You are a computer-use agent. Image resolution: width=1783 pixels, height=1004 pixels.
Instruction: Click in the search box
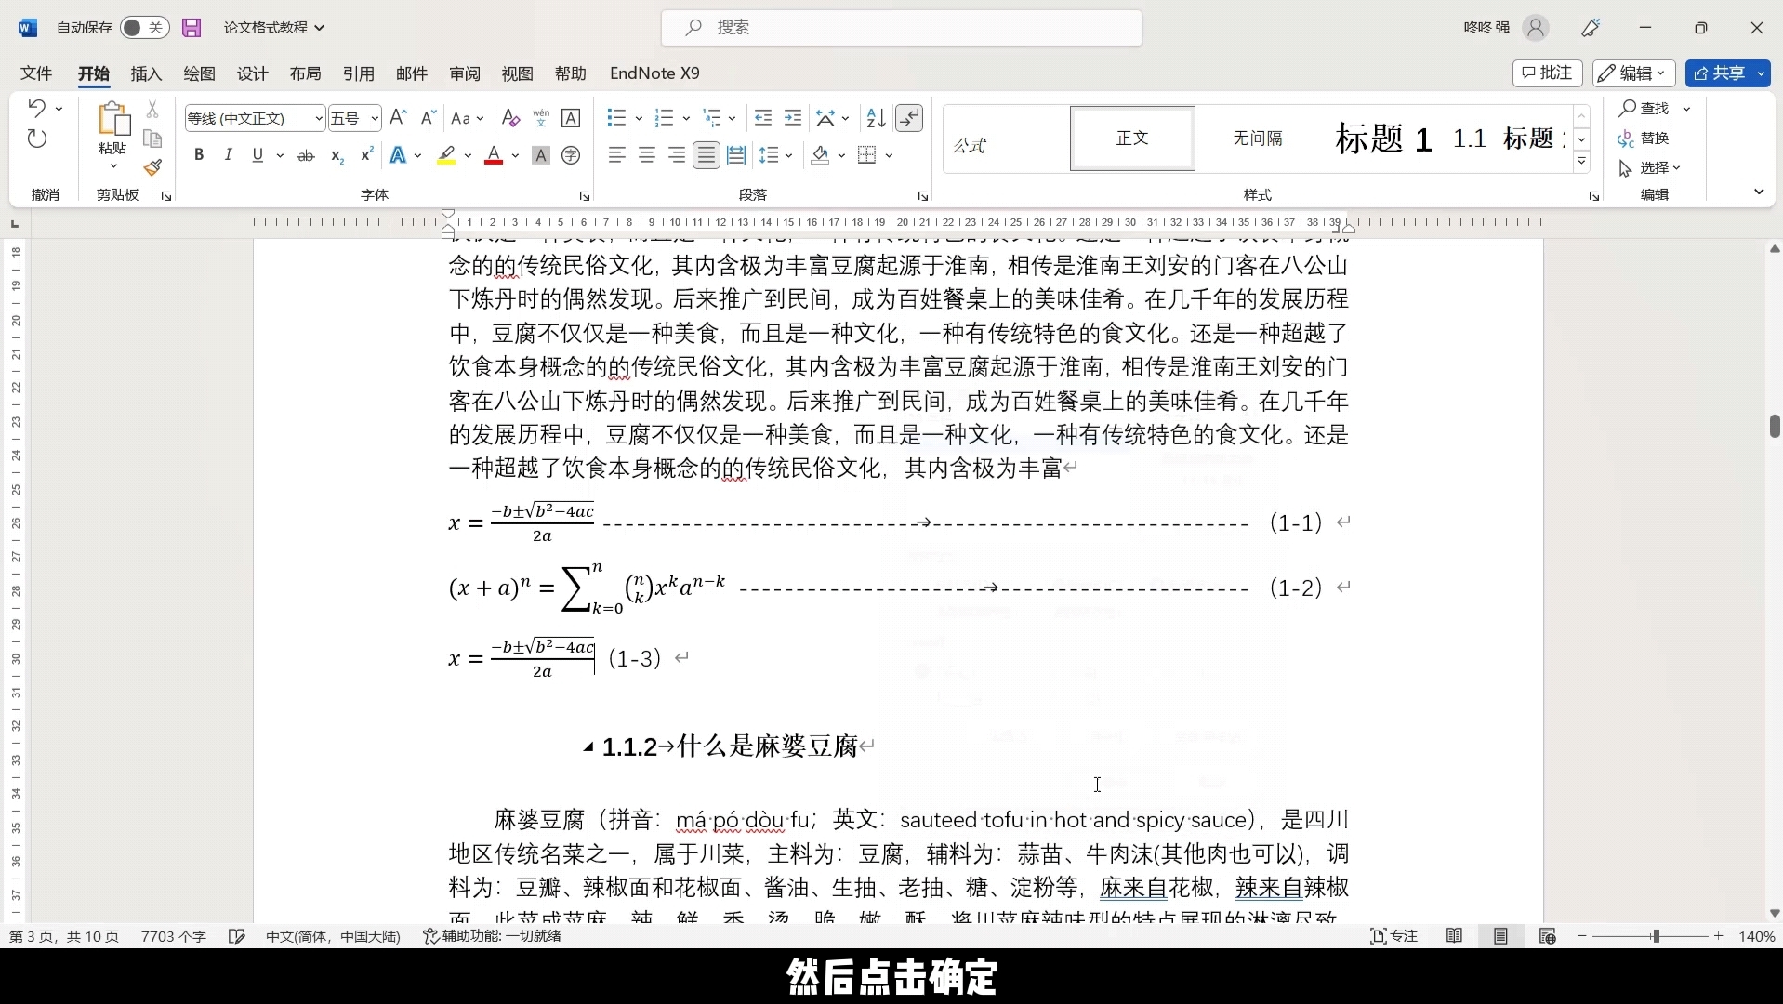point(902,28)
